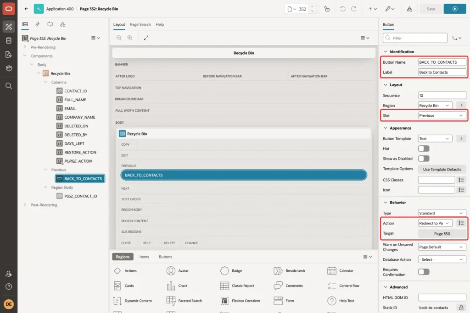
Task: Open Page Shared Components tab icon
Action: (x=62, y=24)
